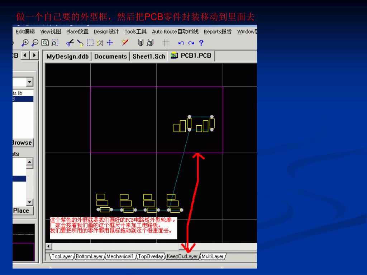The height and width of the screenshot is (275, 367).
Task: Select the Mechanical1 layer tab
Action: (x=120, y=256)
